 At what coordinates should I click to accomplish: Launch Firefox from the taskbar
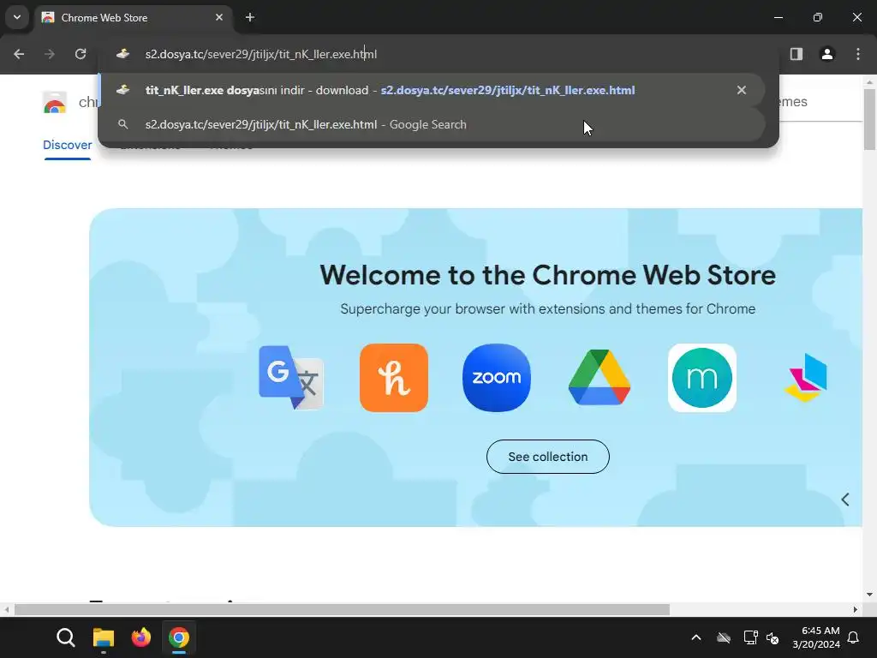(141, 637)
